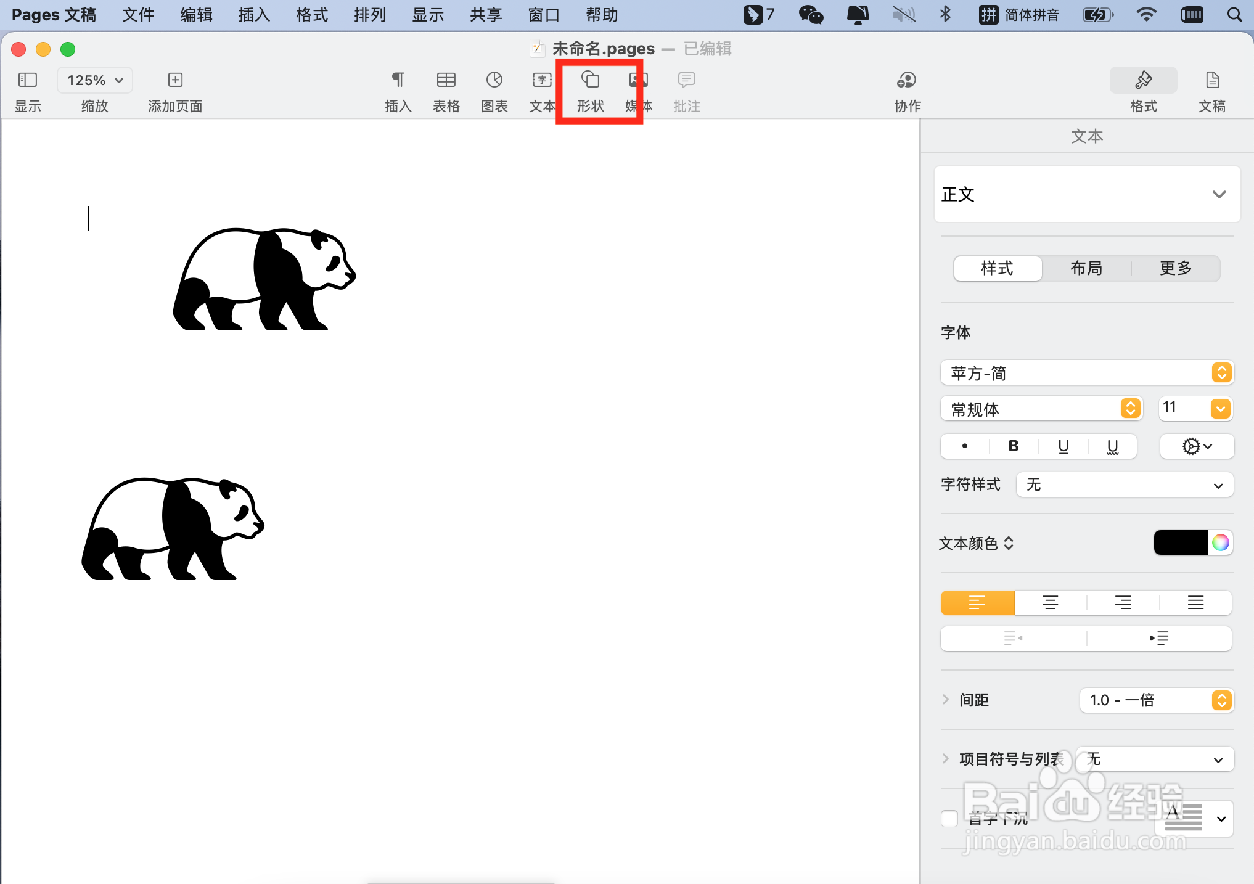Open the zoom 125% dropdown
Viewport: 1254px width, 884px height.
click(95, 81)
